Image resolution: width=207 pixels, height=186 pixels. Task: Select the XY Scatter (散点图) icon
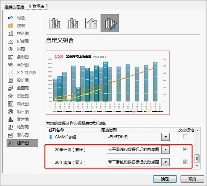click(x=10, y=73)
